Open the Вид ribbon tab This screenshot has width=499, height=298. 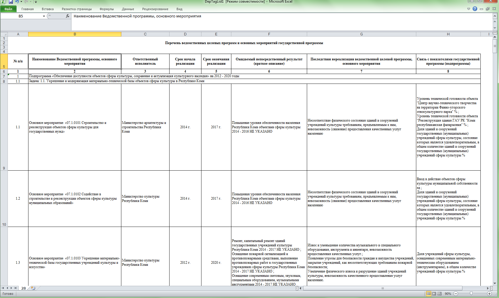coord(179,9)
